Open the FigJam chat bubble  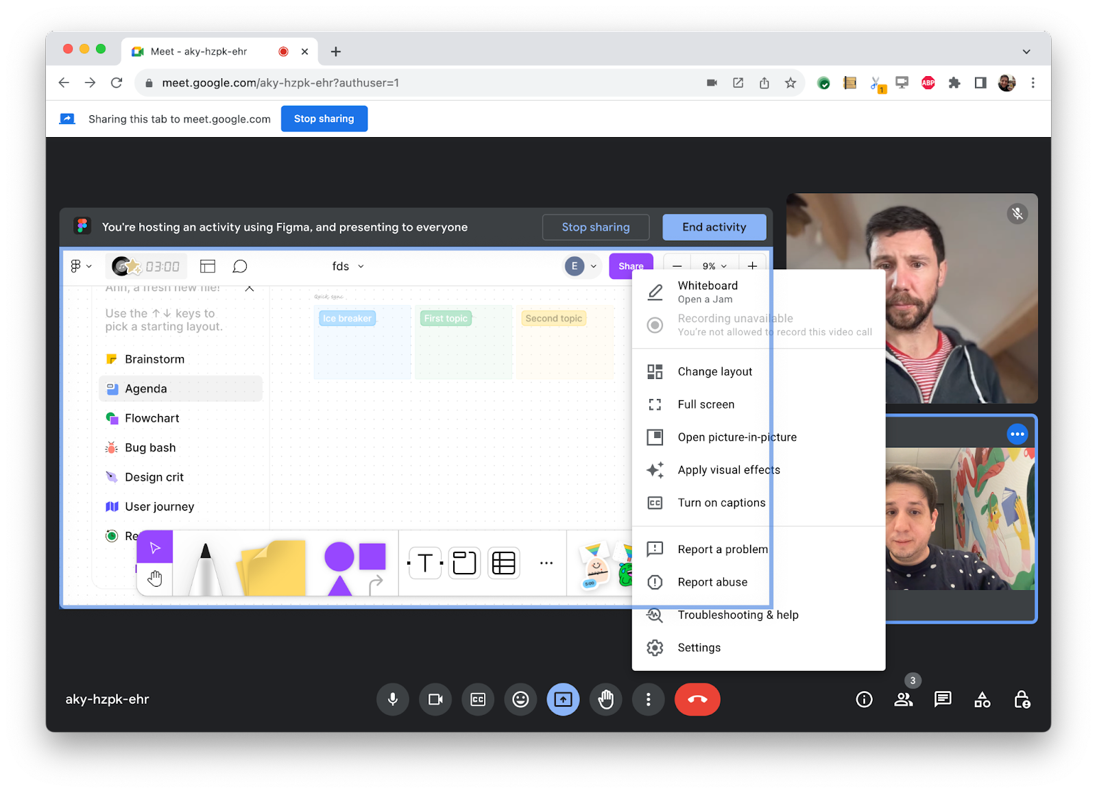click(240, 266)
